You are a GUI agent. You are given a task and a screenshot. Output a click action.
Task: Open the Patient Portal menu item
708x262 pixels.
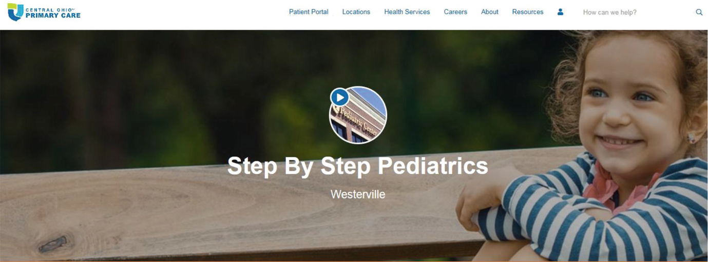pos(309,12)
